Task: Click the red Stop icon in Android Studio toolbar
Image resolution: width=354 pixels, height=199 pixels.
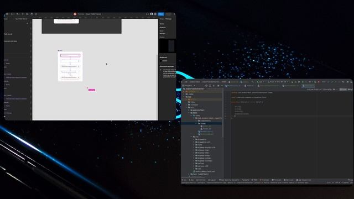Action: tap(319, 82)
